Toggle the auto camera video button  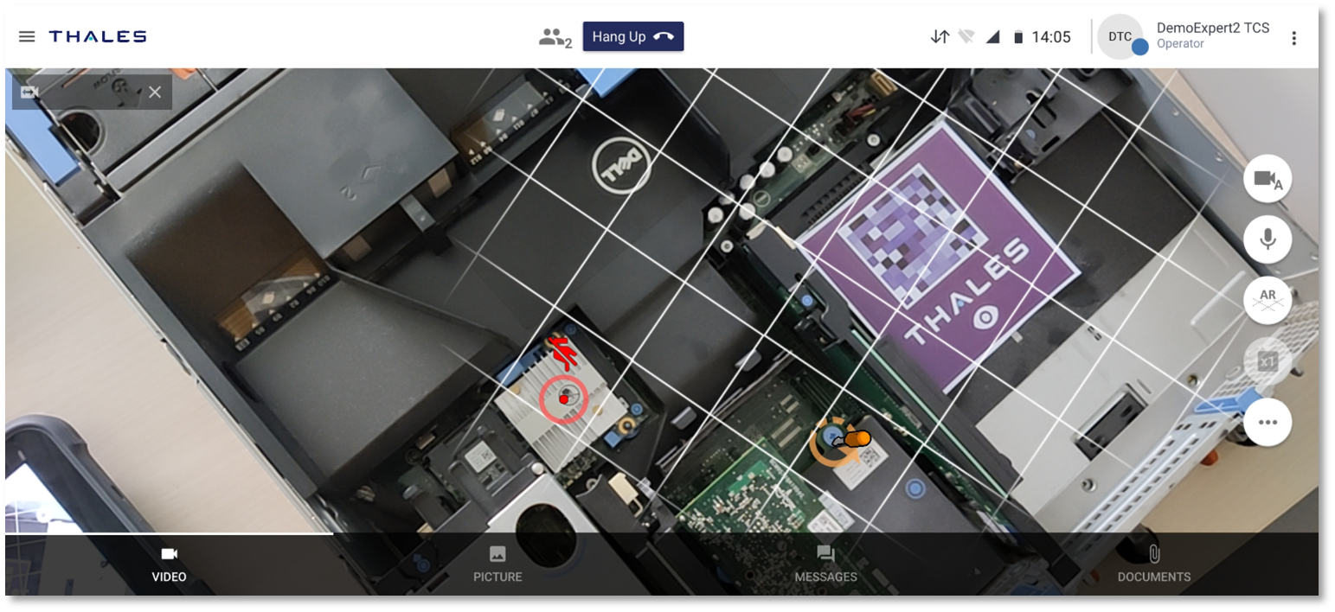[1268, 180]
